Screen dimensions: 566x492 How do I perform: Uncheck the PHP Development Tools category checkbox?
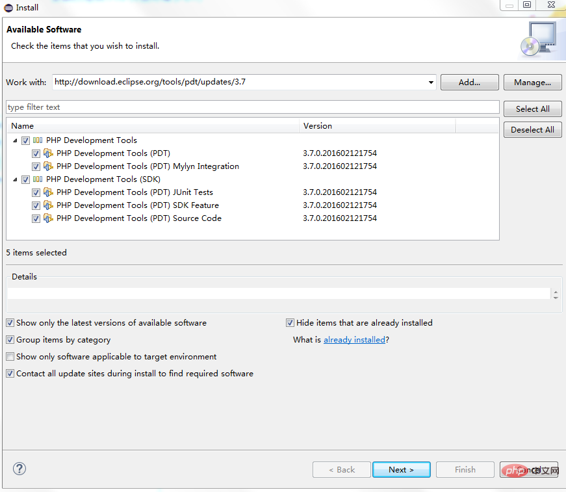(25, 140)
